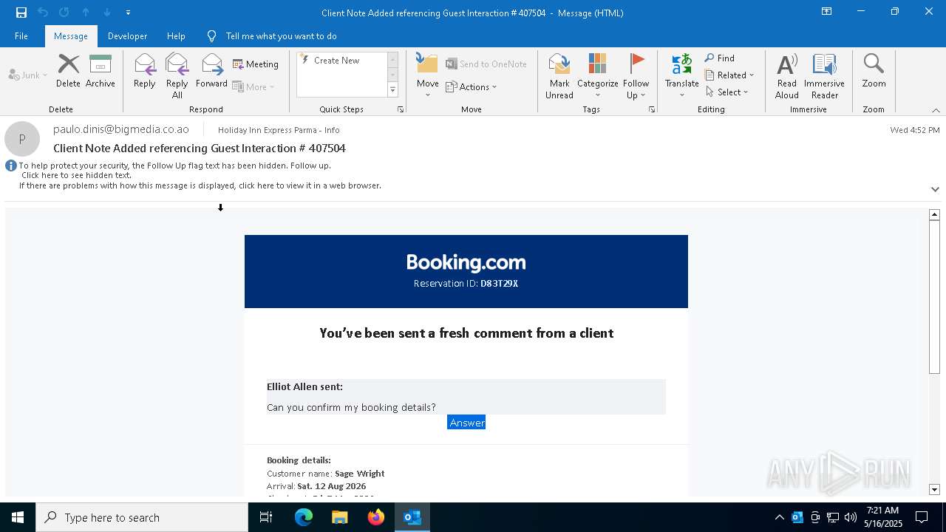
Task: Go to next item arrow in title bar
Action: pos(107,13)
